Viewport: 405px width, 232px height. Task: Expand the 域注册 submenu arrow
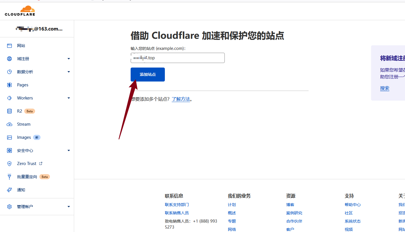pos(69,59)
